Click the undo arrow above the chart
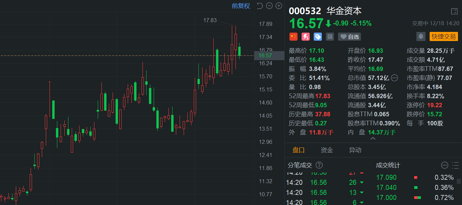This screenshot has width=462, height=205. (259, 6)
